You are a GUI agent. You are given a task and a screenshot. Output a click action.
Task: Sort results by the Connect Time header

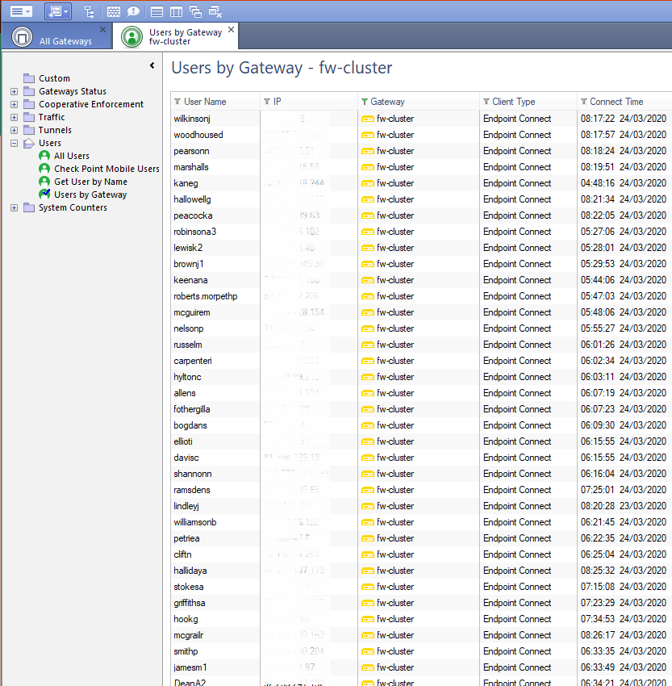click(x=616, y=101)
